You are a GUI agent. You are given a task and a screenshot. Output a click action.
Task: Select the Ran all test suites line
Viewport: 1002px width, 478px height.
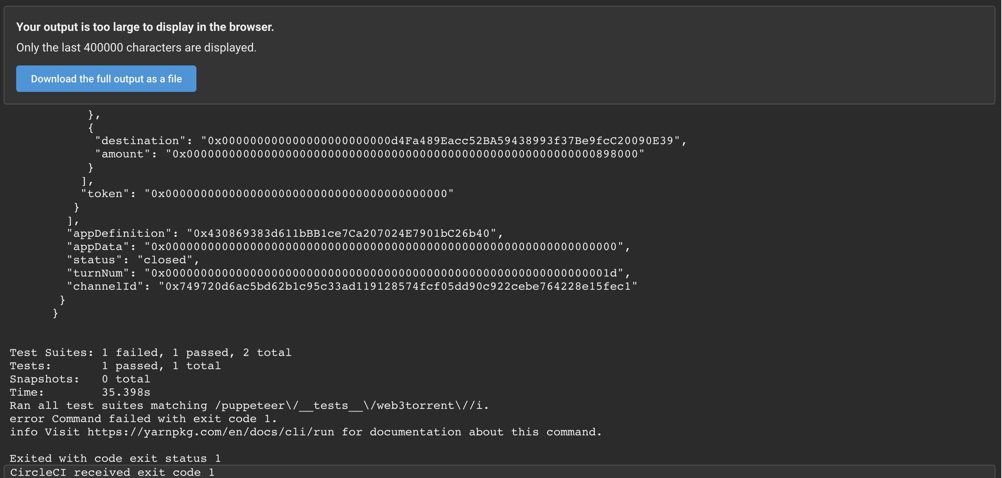point(249,405)
